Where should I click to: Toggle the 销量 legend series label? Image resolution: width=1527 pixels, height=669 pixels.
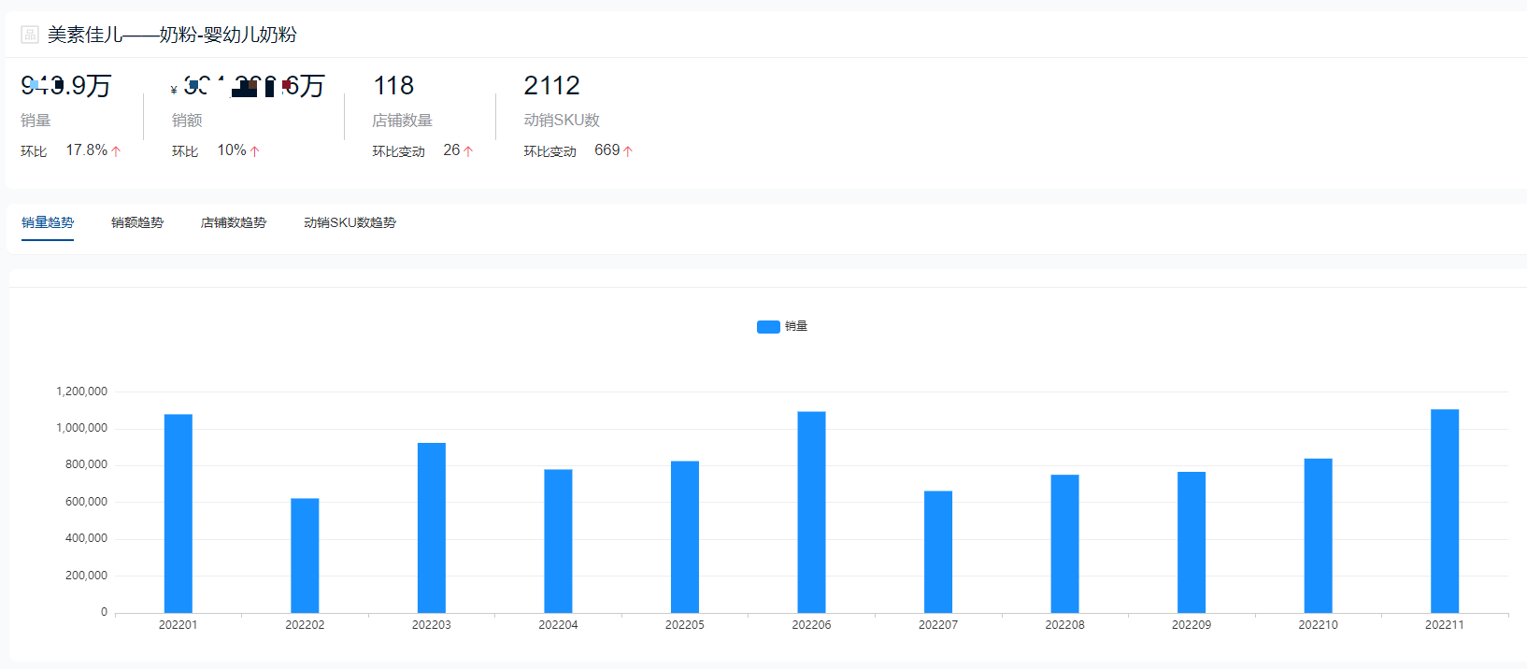point(796,326)
